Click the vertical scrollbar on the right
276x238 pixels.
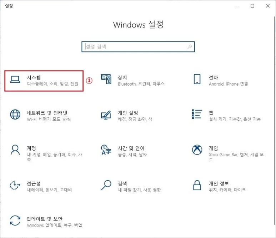pos(275,121)
